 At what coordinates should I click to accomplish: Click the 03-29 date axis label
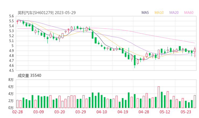click(x=81, y=112)
